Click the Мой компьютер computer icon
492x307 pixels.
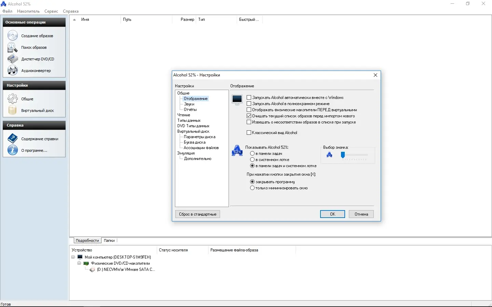[x=80, y=257]
